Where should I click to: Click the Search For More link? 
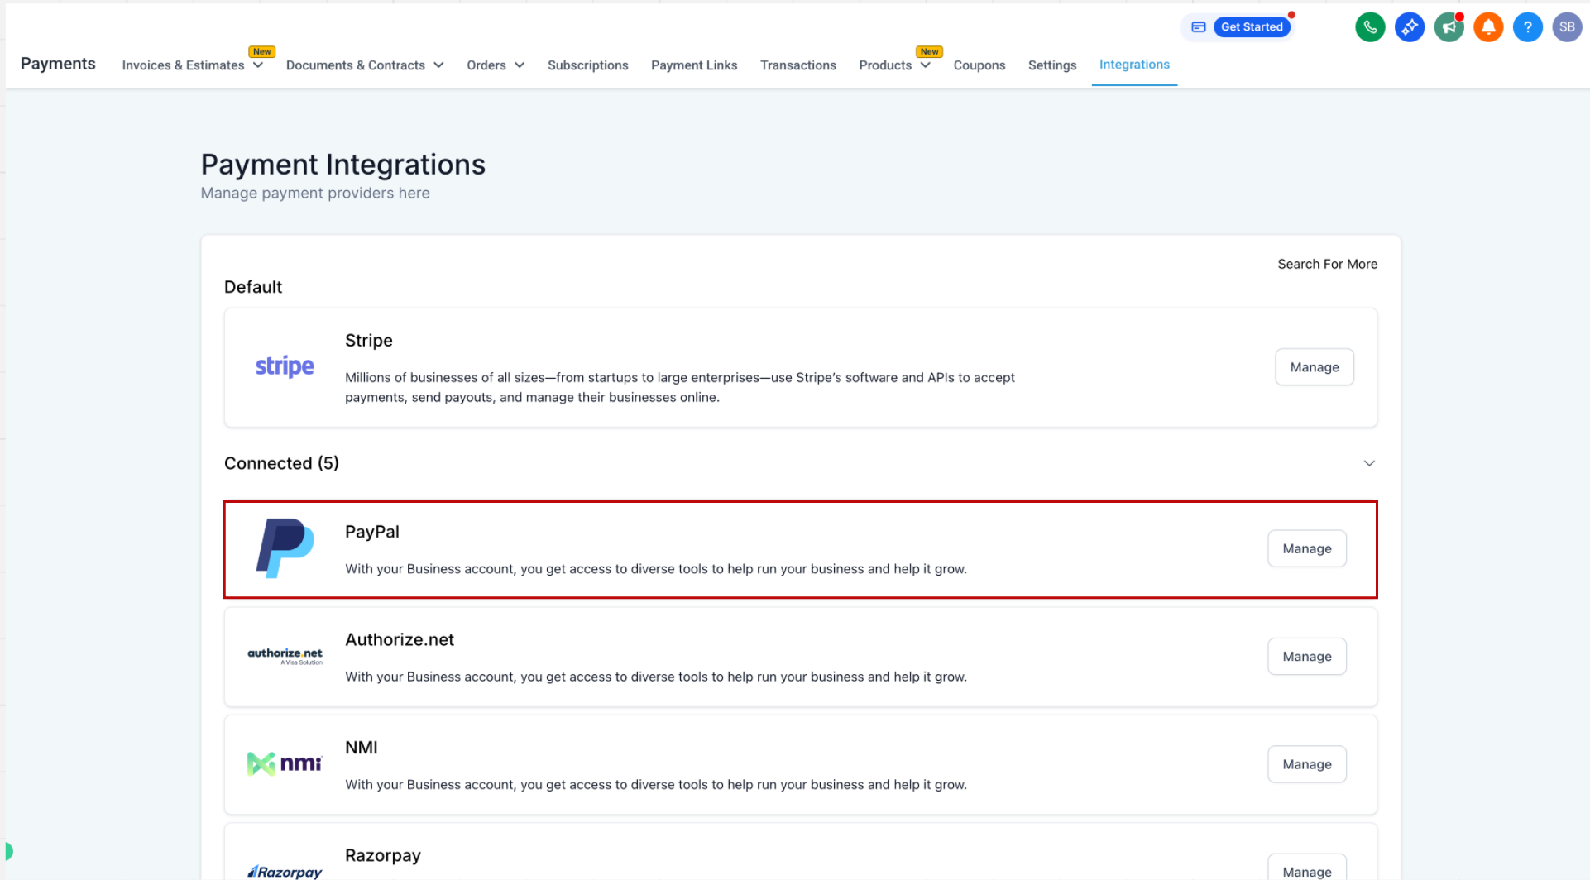point(1327,264)
